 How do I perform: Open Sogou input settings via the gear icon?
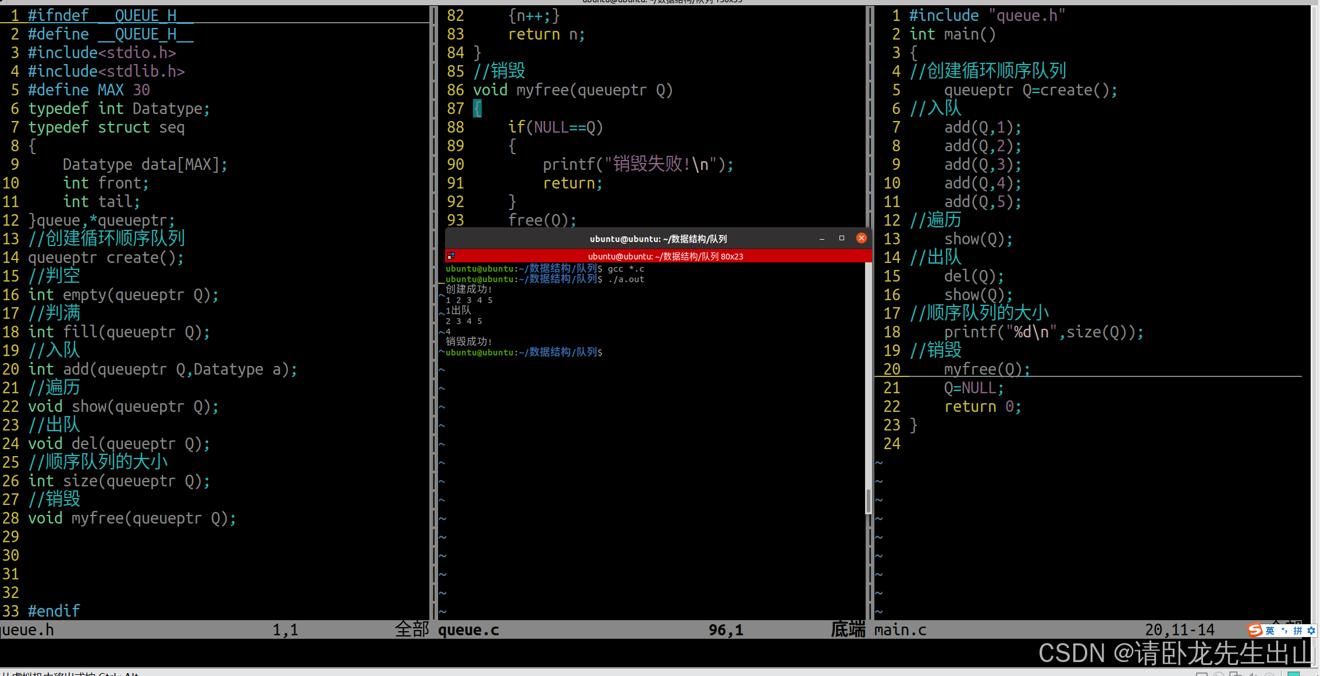pyautogui.click(x=1311, y=631)
